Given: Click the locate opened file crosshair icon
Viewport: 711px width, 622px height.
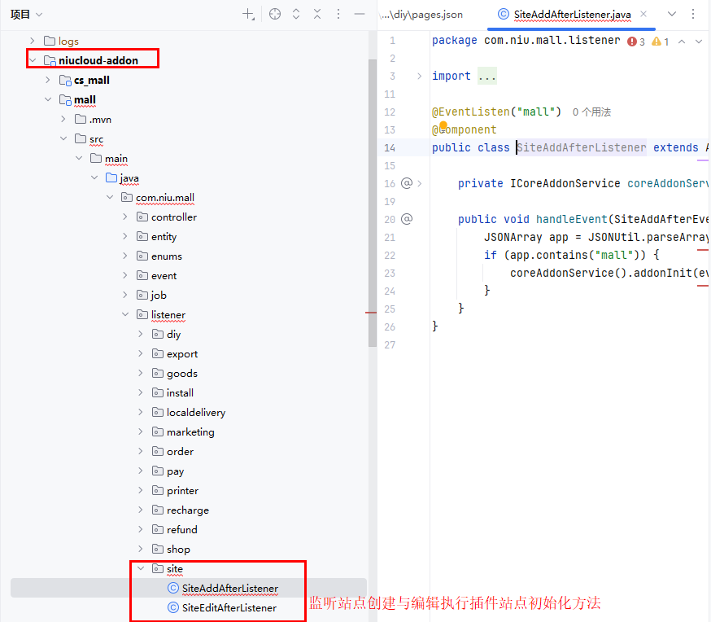Looking at the screenshot, I should [275, 14].
